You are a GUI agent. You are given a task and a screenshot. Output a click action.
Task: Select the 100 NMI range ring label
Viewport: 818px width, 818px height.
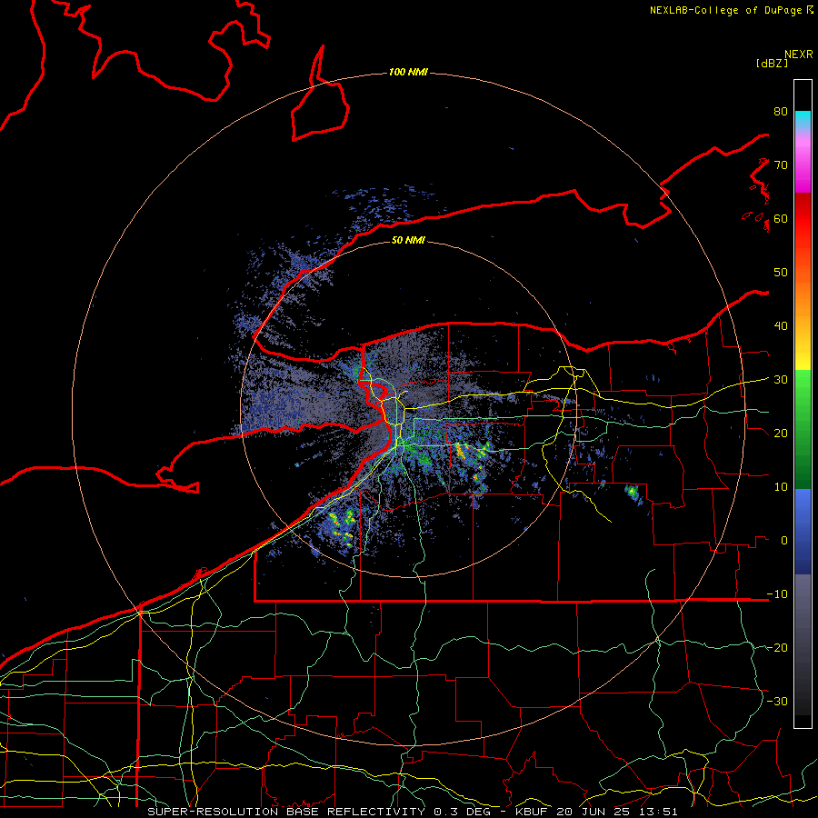[408, 72]
